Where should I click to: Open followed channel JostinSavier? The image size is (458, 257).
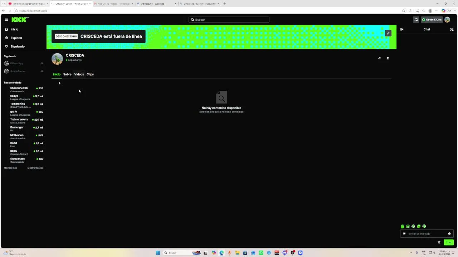(x=23, y=71)
